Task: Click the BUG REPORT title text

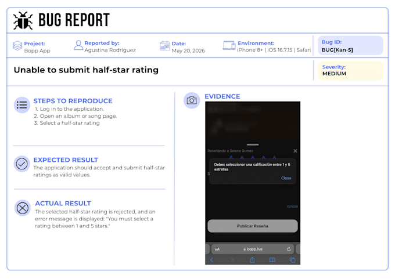Action: point(74,20)
